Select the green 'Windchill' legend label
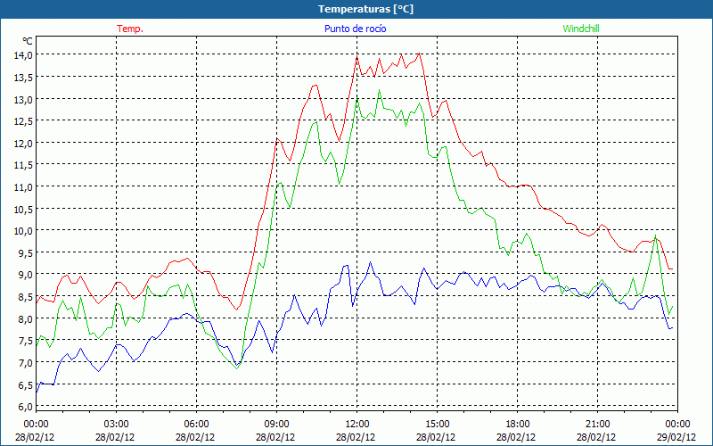This screenshot has width=713, height=446. 581,29
